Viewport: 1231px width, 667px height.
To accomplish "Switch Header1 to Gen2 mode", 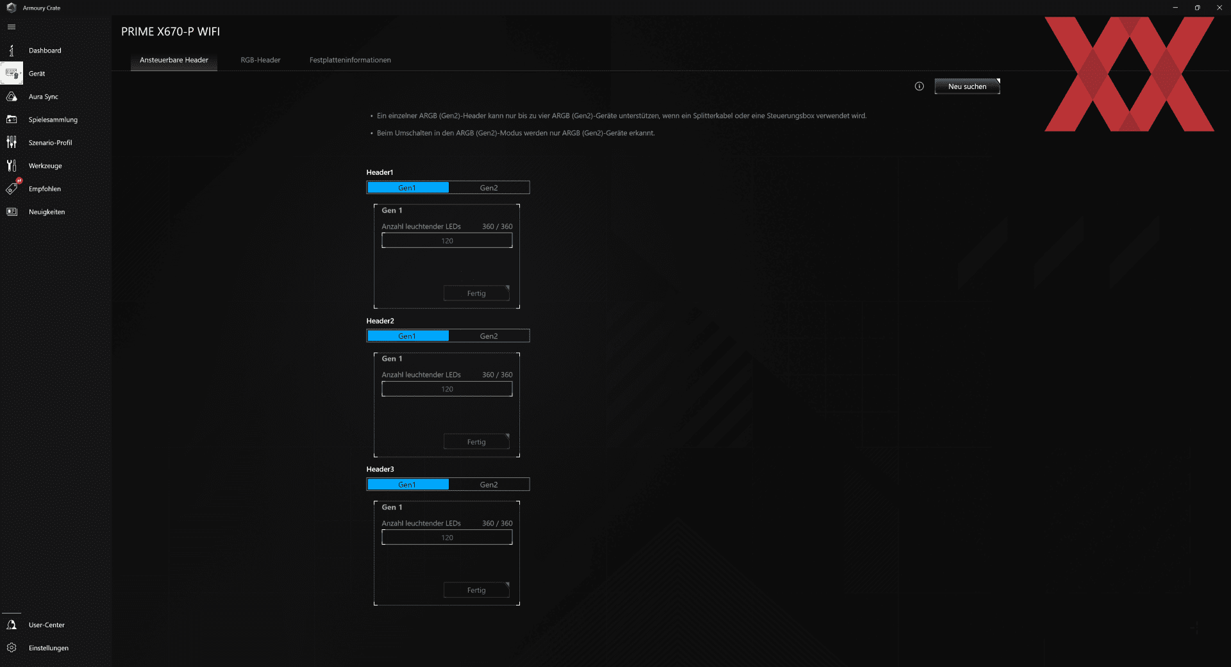I will pos(489,188).
